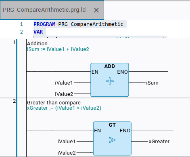Click the ENO output of the GT block
190x157 pixels.
[x=125, y=131]
